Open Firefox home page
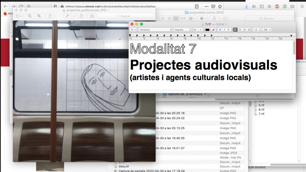Screen dimensions: 306x172 pyautogui.click(x=29, y=6)
